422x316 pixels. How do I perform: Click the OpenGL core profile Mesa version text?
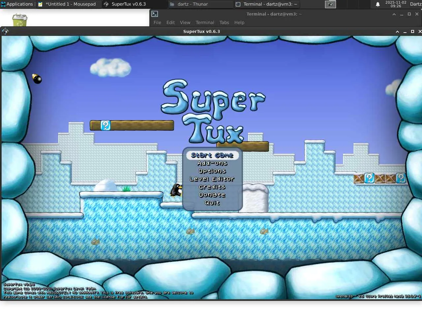point(378,296)
